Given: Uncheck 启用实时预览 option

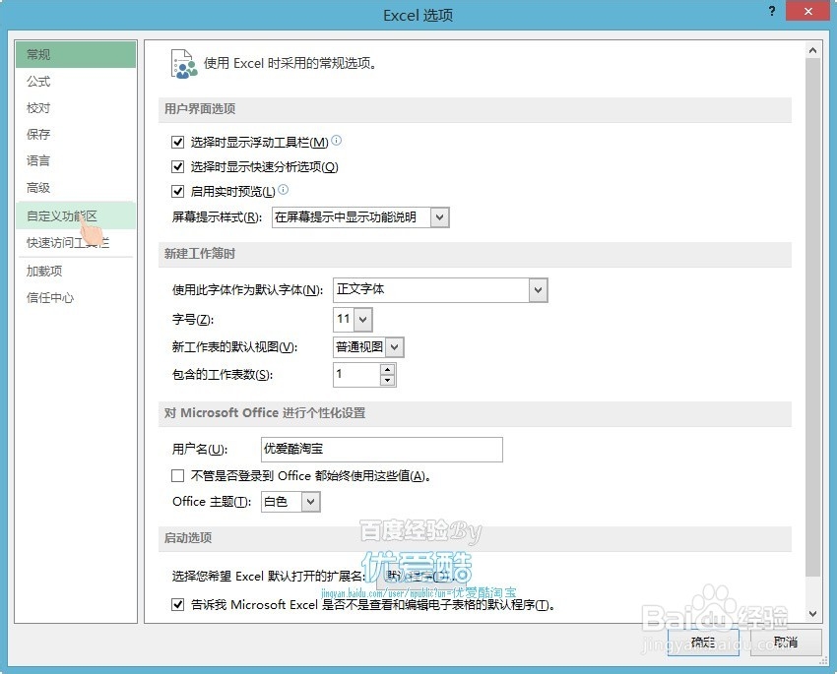Looking at the screenshot, I should pyautogui.click(x=178, y=192).
